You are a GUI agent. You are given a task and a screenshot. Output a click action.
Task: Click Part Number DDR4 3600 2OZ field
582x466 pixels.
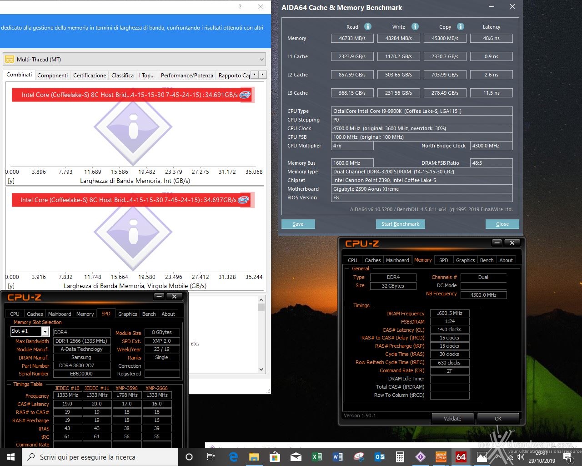coord(82,365)
